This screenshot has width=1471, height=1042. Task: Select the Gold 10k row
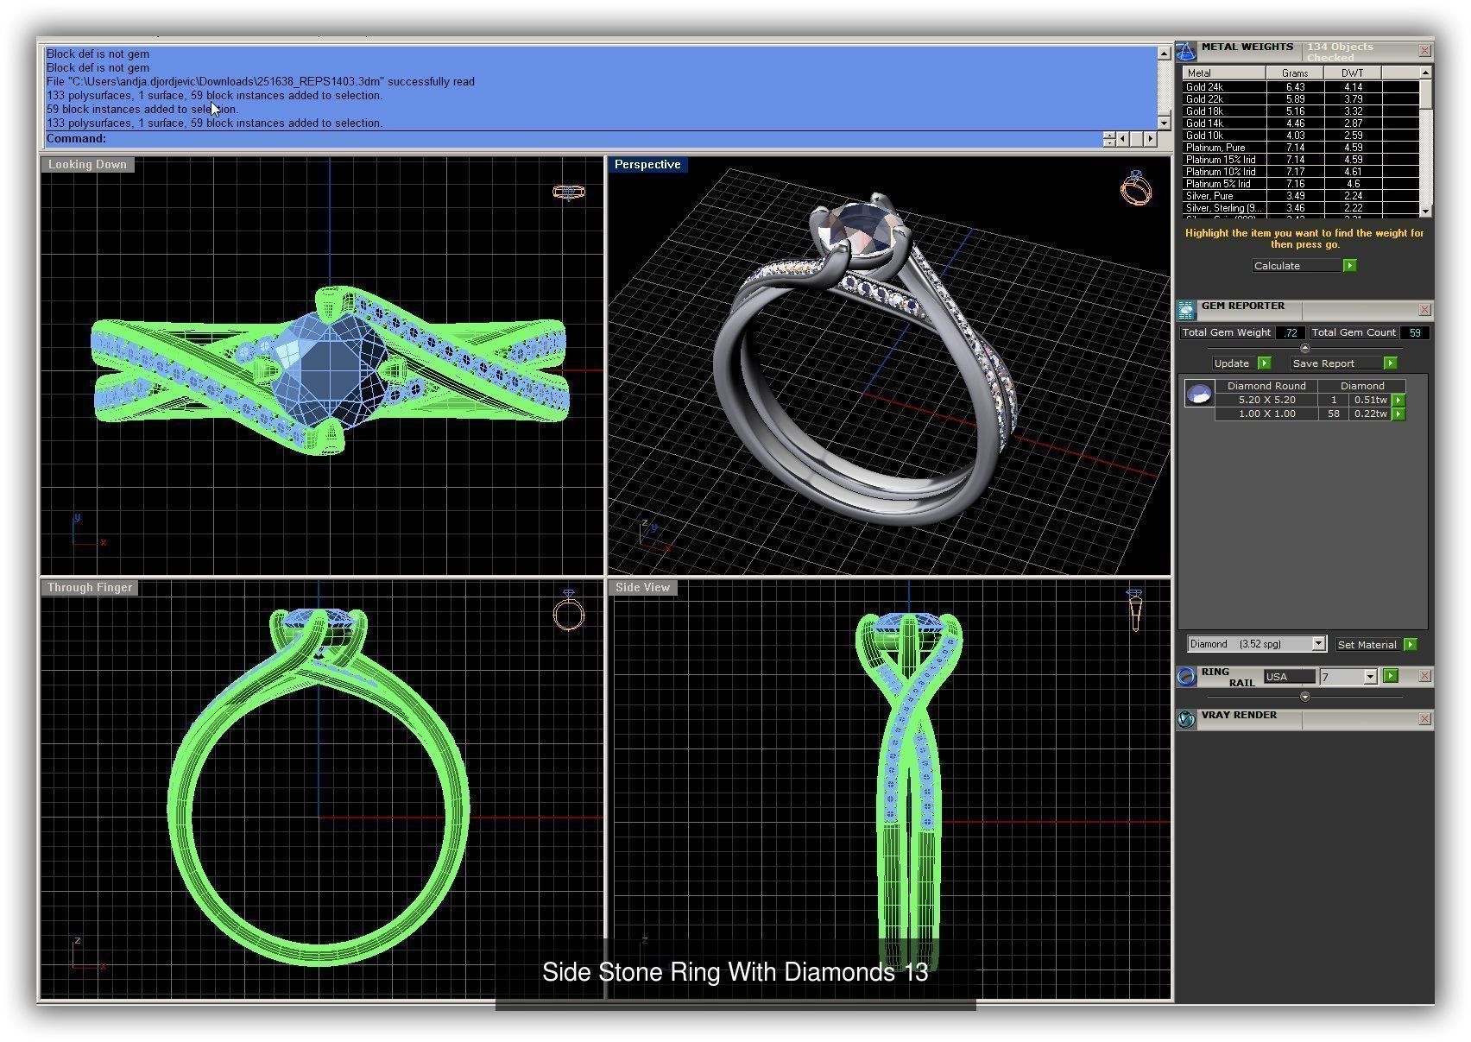click(x=1301, y=136)
